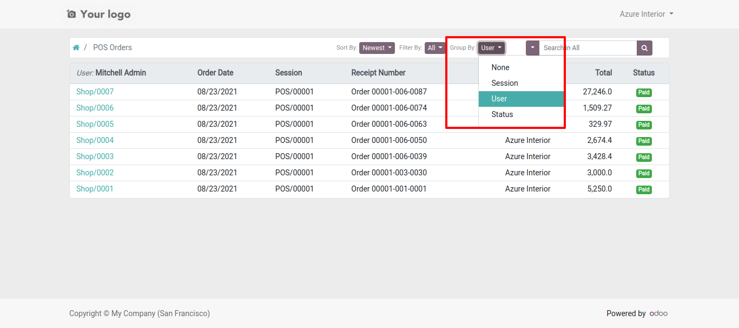Click the camera Your logo image

coord(98,14)
